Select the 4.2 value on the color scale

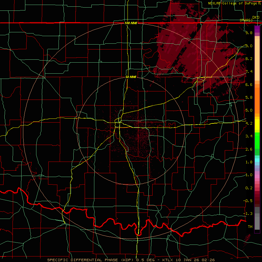pyautogui.click(x=249, y=123)
